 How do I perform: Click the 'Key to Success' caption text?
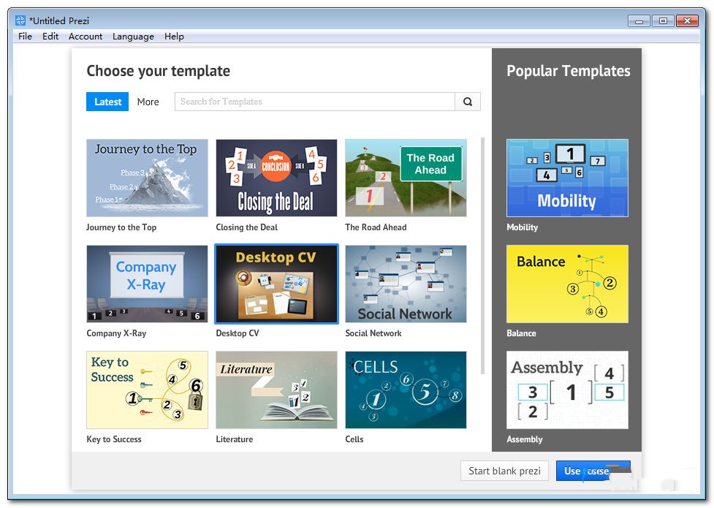[114, 439]
